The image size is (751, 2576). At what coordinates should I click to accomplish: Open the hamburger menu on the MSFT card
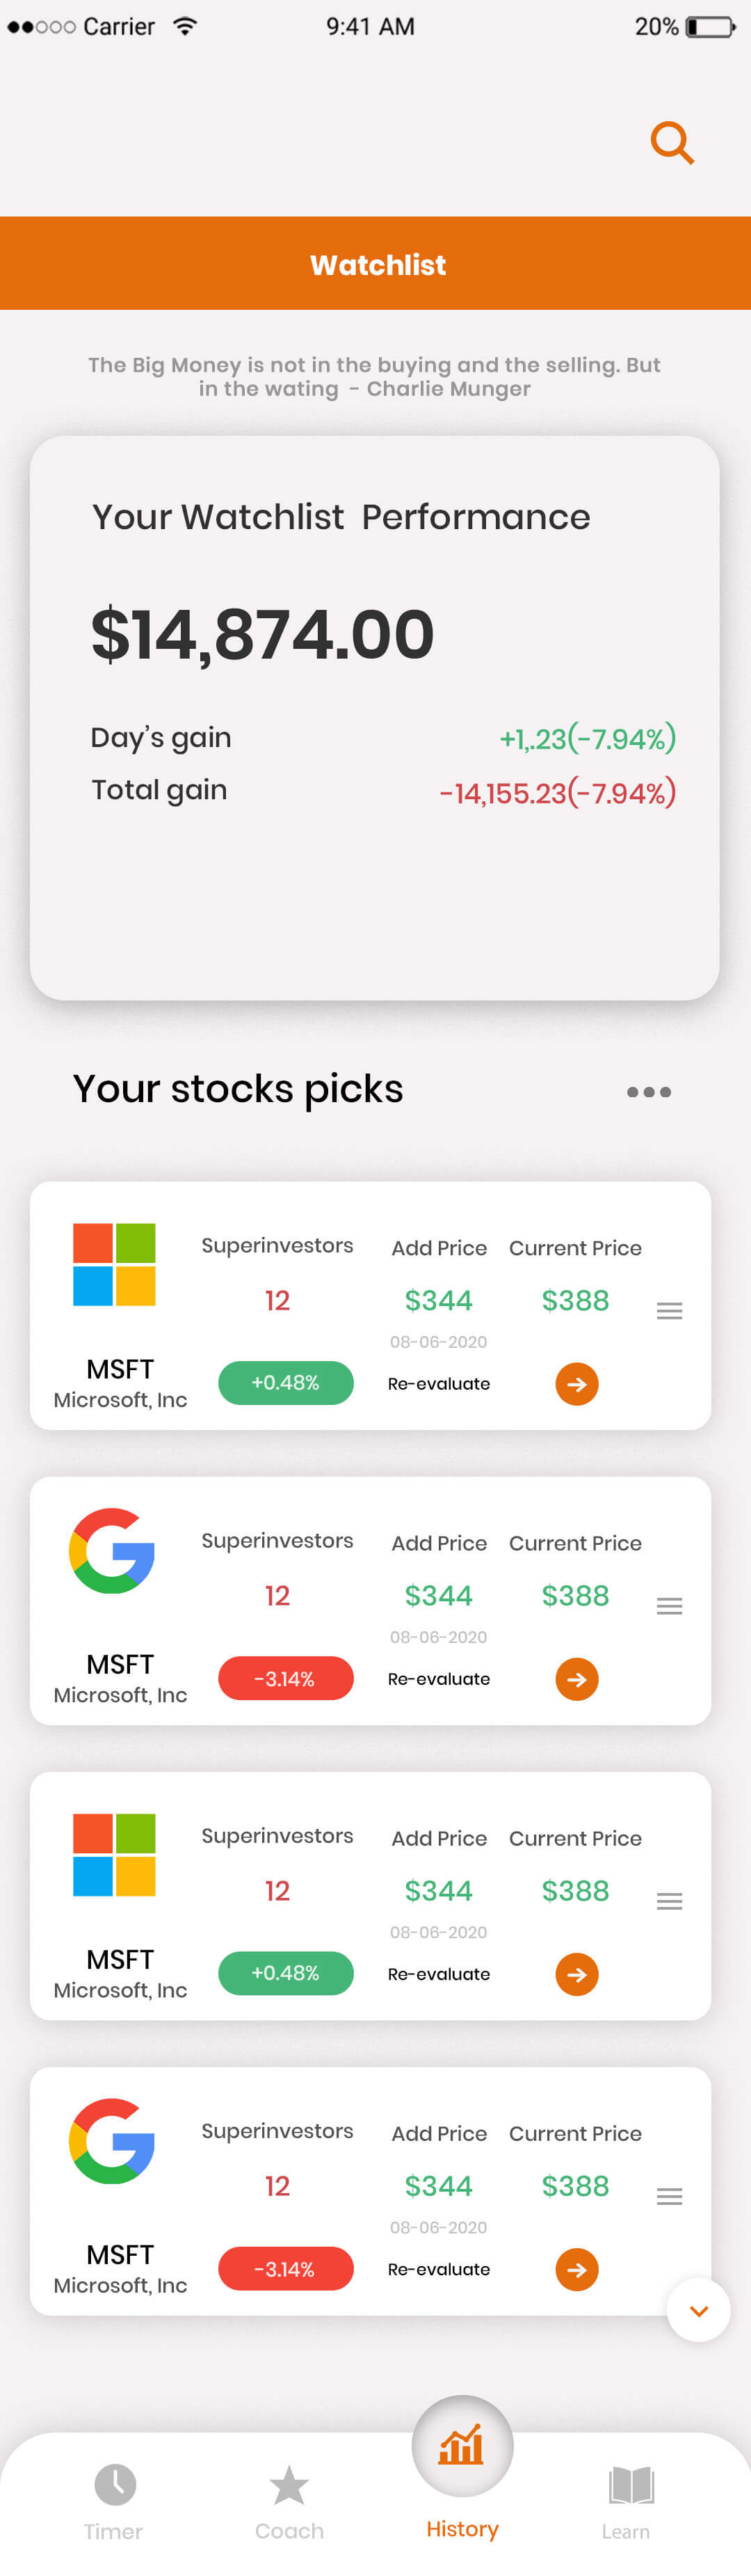click(x=669, y=1310)
